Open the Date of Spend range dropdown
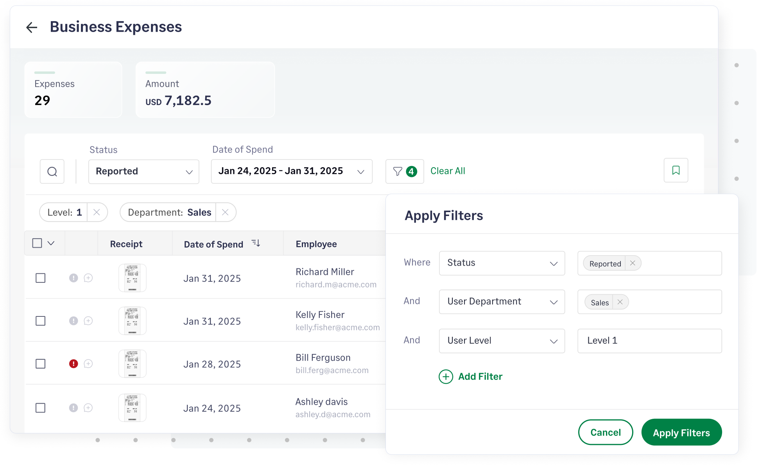Viewport: 760px width, 468px height. pyautogui.click(x=291, y=171)
